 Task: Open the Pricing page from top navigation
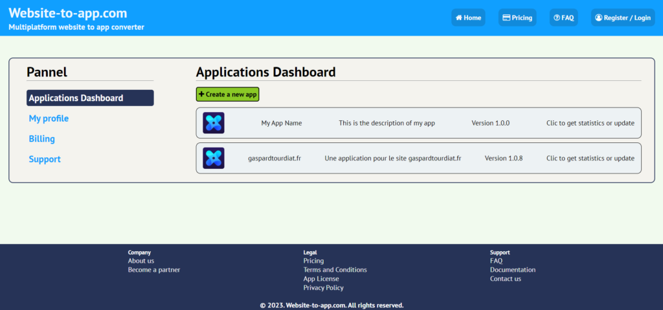coord(517,18)
